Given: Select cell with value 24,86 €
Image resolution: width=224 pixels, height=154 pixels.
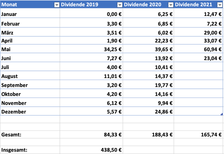Looking at the screenshot, I should click(x=148, y=111).
